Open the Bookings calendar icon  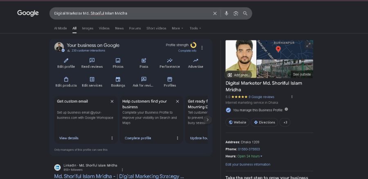coord(118,79)
